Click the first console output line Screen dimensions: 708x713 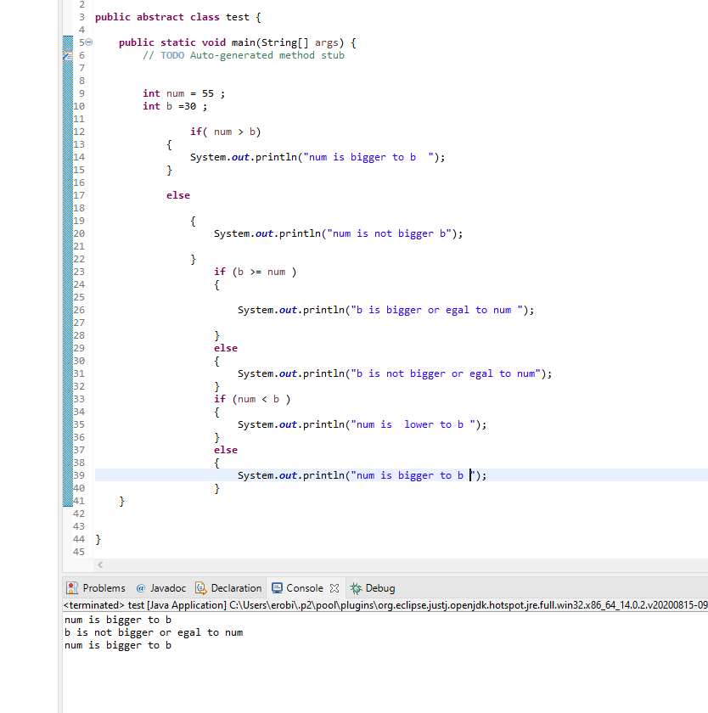click(x=118, y=620)
